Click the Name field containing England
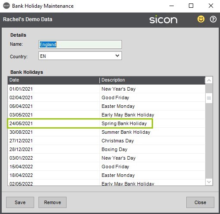Screen dimensions: 220x214 (80, 44)
